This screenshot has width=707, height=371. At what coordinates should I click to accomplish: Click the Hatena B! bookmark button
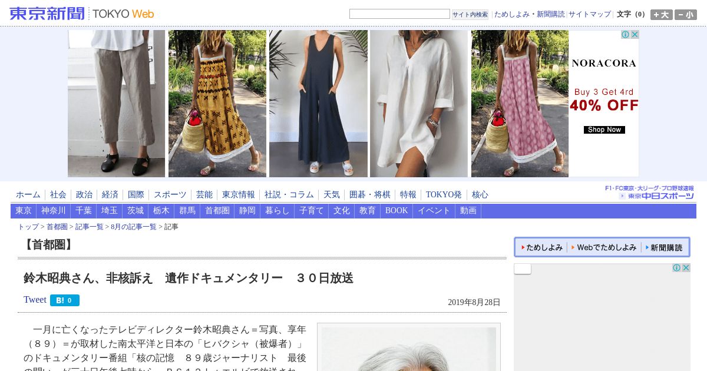click(65, 300)
